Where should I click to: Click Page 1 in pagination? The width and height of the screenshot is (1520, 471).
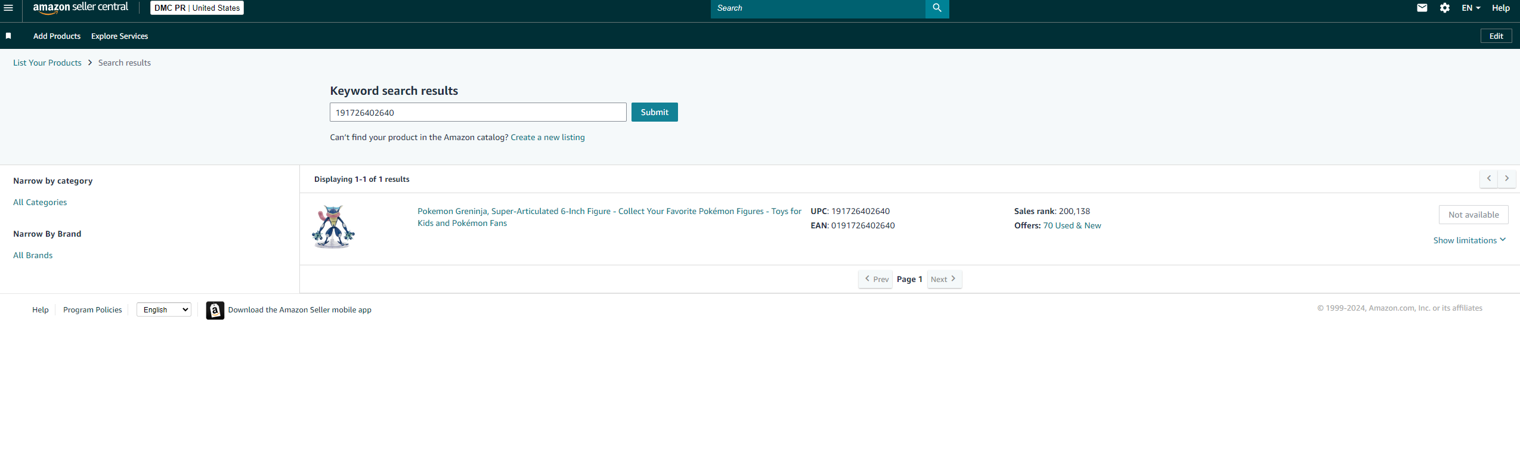909,279
